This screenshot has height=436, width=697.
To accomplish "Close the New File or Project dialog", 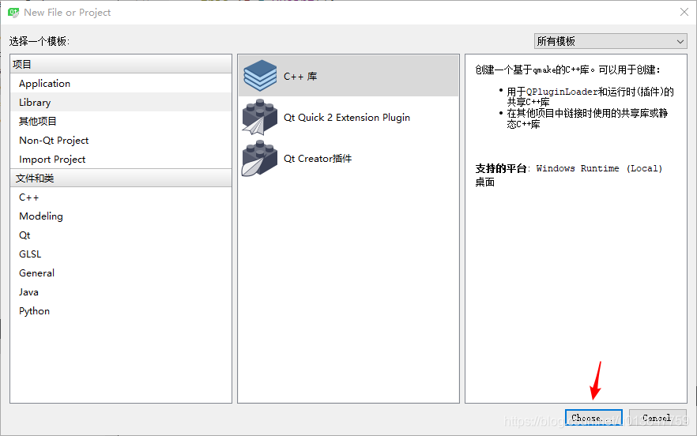I will 684,12.
